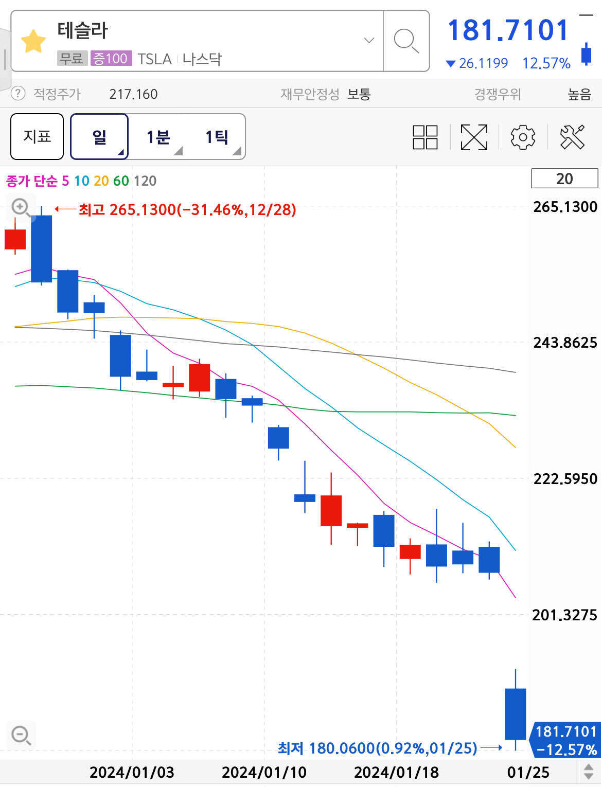The image size is (602, 787).
Task: Expand chart to fullscreen icon
Action: 473,137
